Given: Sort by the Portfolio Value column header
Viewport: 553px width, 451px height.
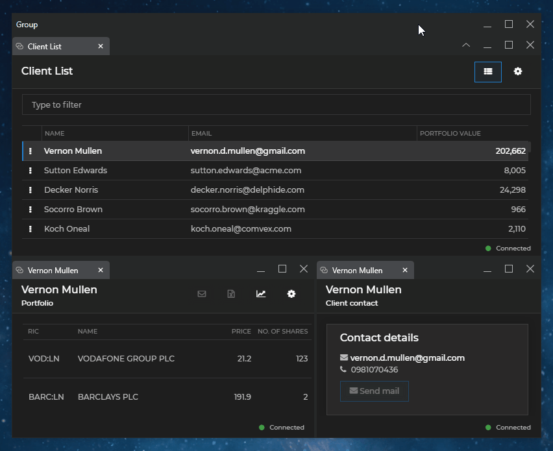Looking at the screenshot, I should coord(450,134).
